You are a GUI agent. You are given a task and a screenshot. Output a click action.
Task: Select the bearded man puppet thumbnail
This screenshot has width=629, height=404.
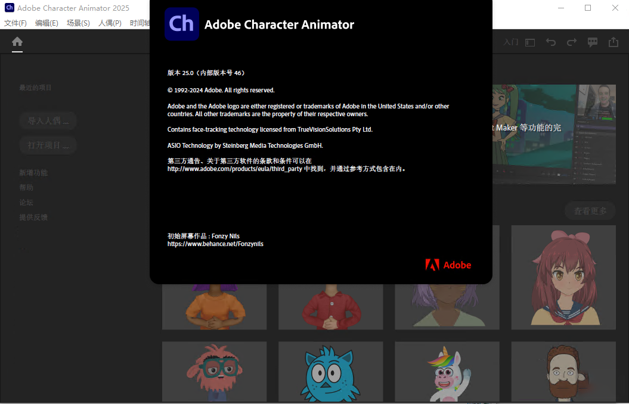[563, 372]
